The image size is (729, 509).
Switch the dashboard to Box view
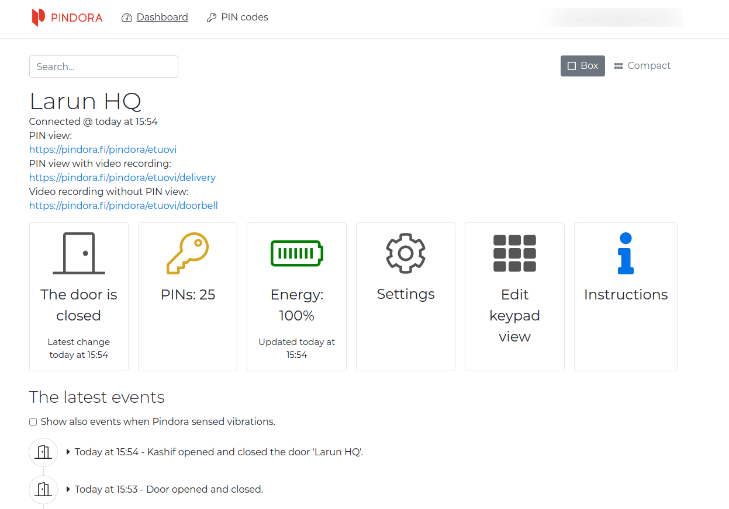[x=582, y=65]
